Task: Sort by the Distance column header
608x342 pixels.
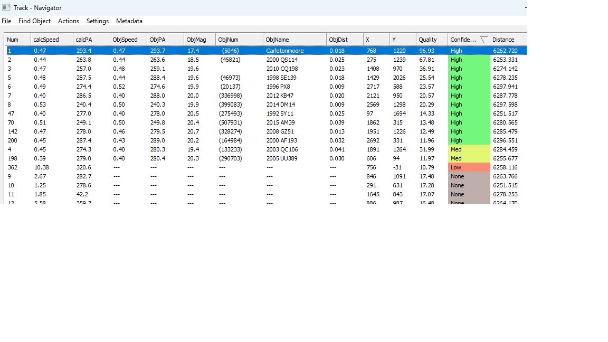Action: tap(508, 40)
